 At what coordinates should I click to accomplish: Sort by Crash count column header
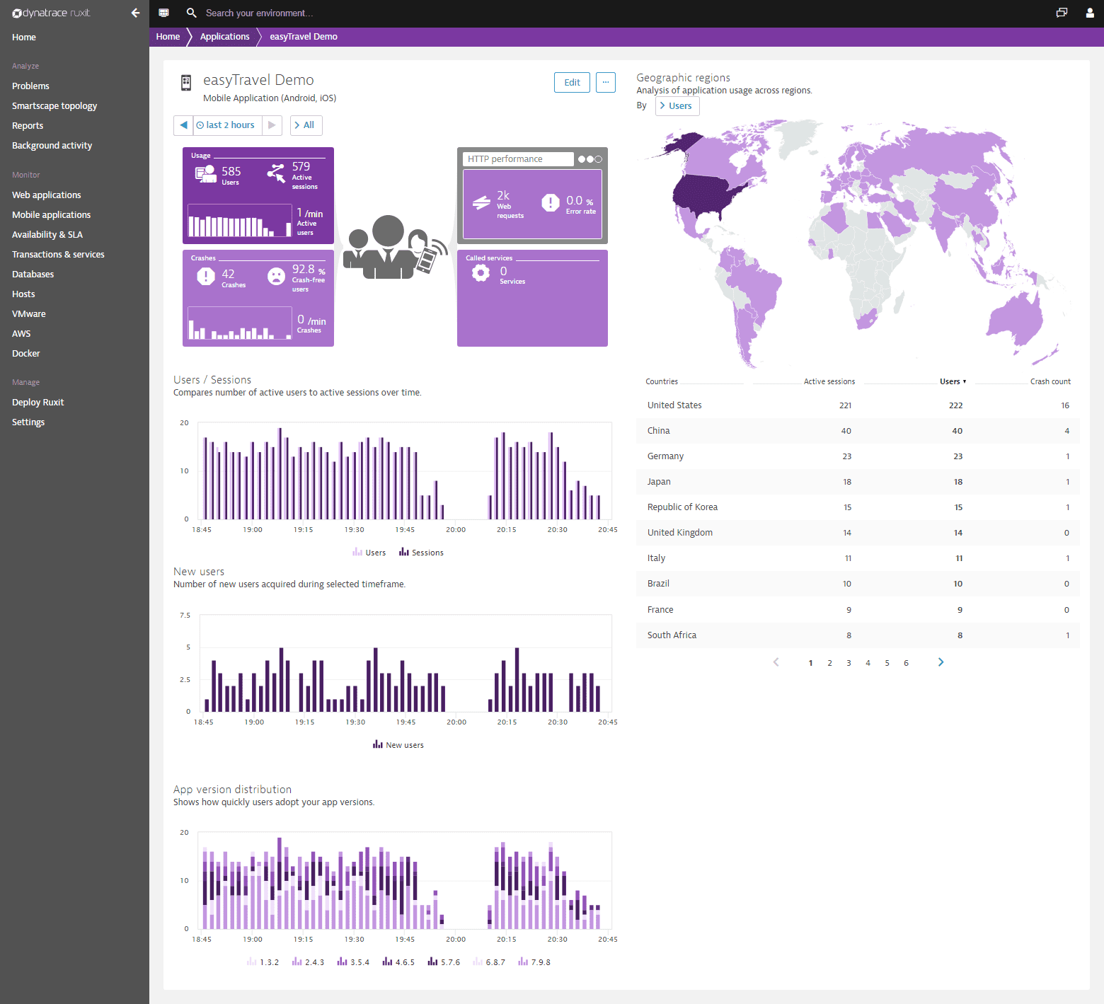coord(1050,381)
